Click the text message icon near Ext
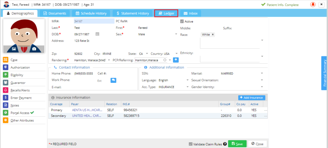This screenshot has height=148, width=328. (113, 80)
